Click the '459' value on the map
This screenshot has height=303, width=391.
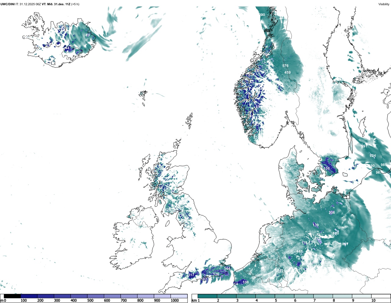point(287,72)
